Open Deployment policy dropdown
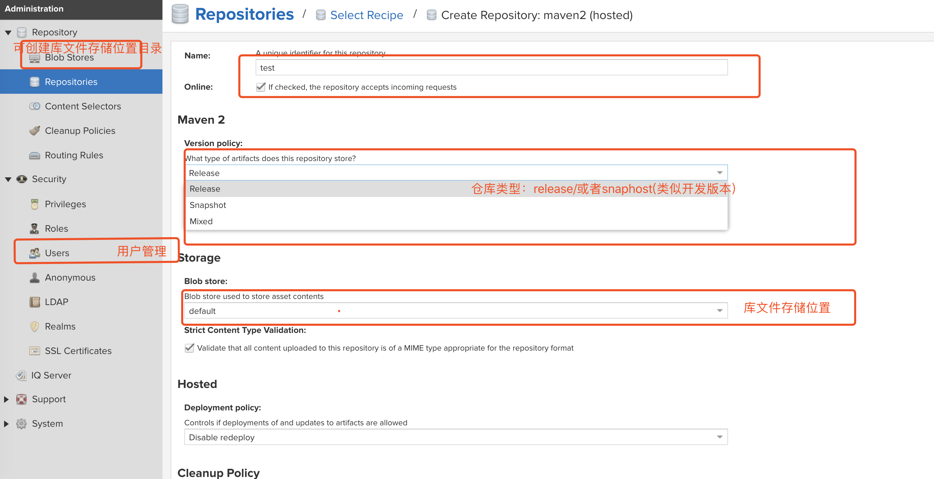 tap(719, 437)
